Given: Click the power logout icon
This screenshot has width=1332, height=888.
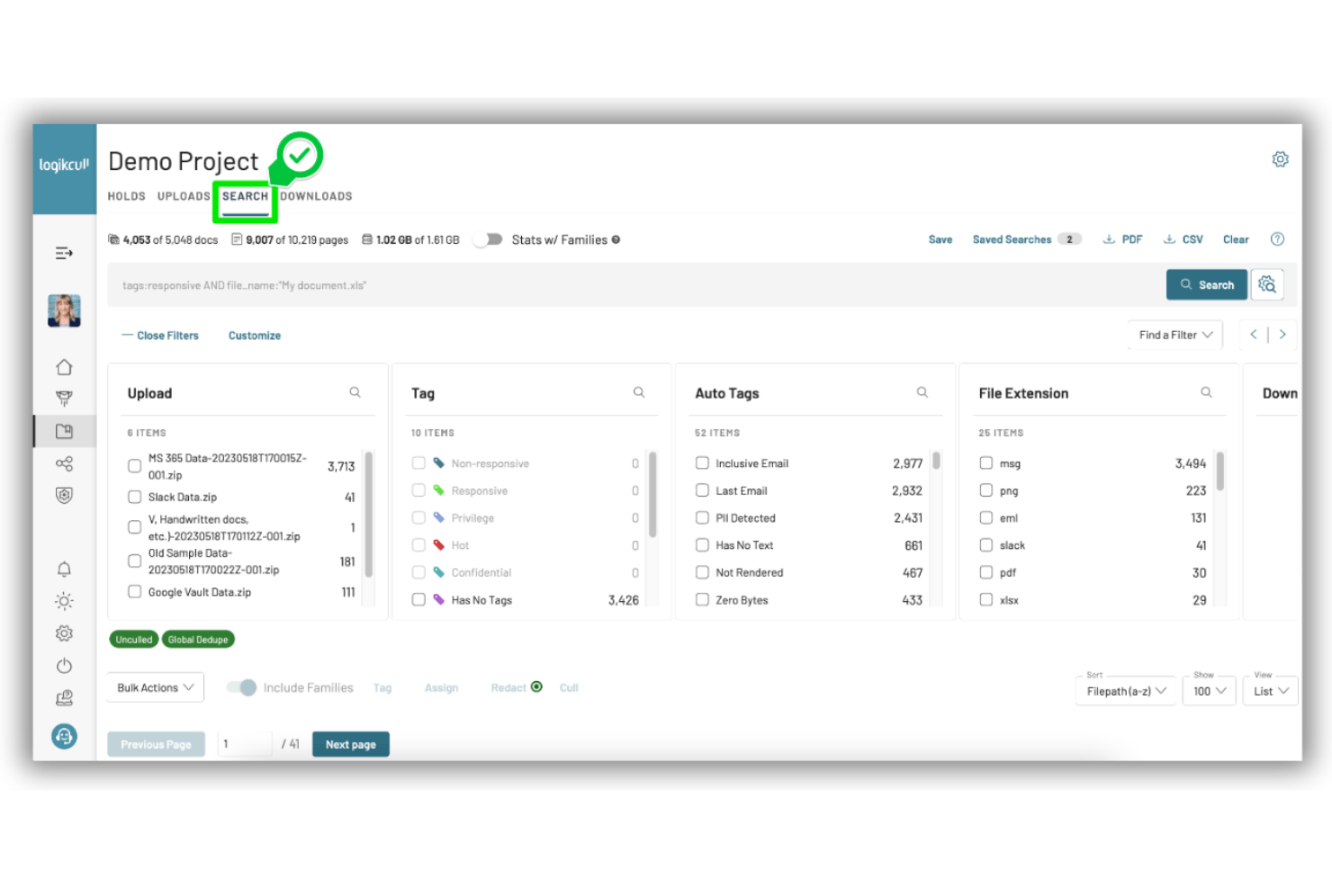Looking at the screenshot, I should (64, 666).
